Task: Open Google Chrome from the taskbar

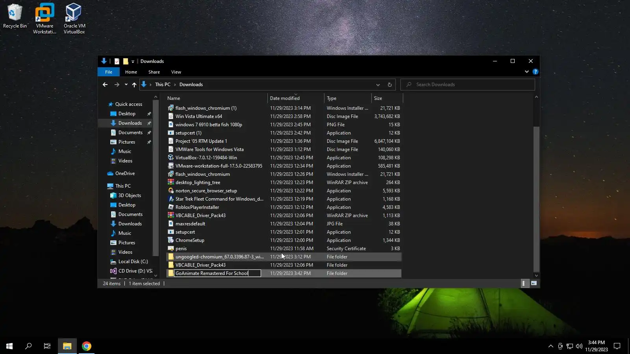Action: (x=87, y=346)
